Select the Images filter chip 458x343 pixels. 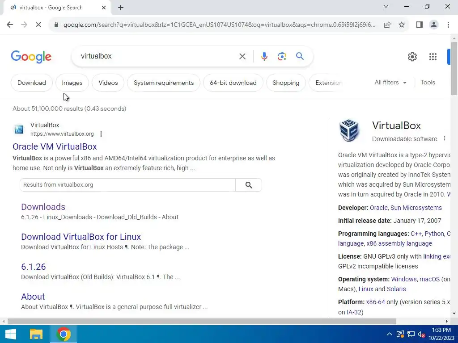coord(72,83)
